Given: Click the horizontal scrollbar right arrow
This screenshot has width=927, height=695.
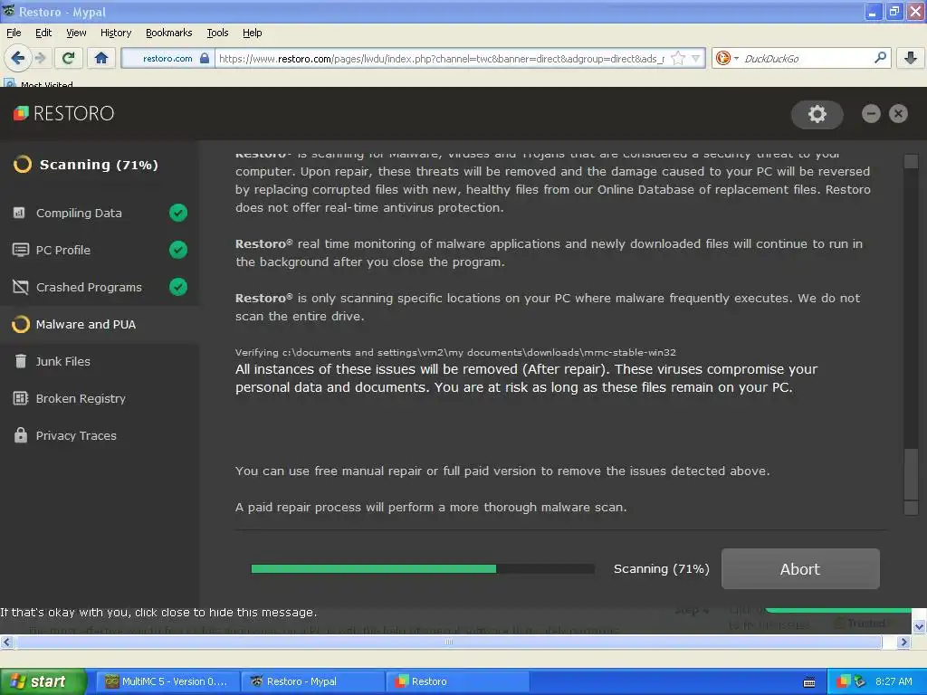Looking at the screenshot, I should (903, 642).
